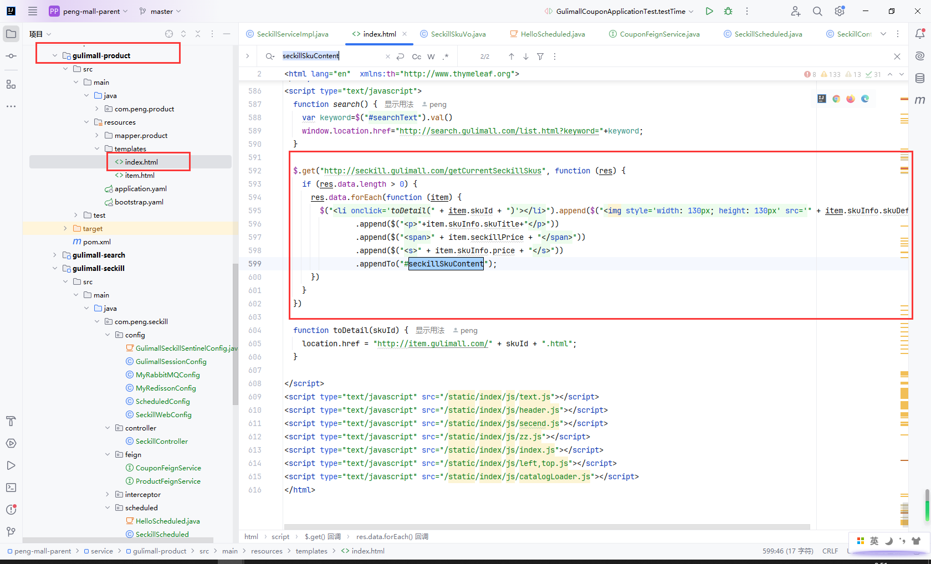Viewport: 931px width, 564px height.
Task: Collapse all in project panel
Action: click(198, 34)
